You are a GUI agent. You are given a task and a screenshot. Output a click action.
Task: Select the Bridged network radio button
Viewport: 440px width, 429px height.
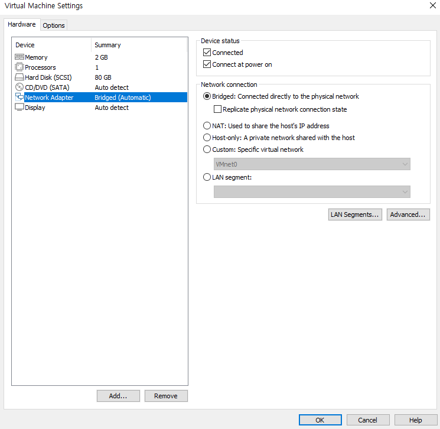point(207,96)
